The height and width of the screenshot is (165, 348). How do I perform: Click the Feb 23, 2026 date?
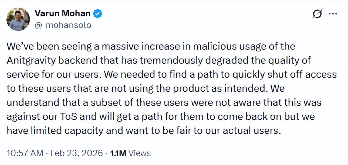pos(77,153)
